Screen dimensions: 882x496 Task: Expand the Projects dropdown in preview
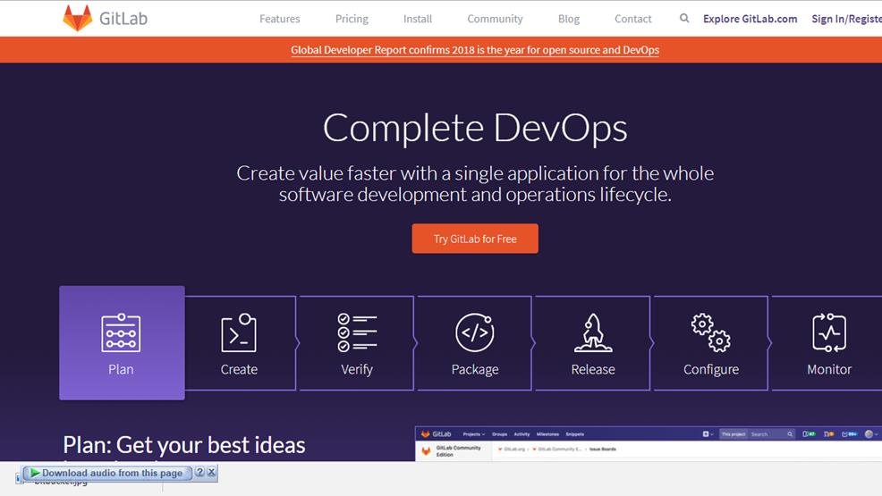[473, 433]
